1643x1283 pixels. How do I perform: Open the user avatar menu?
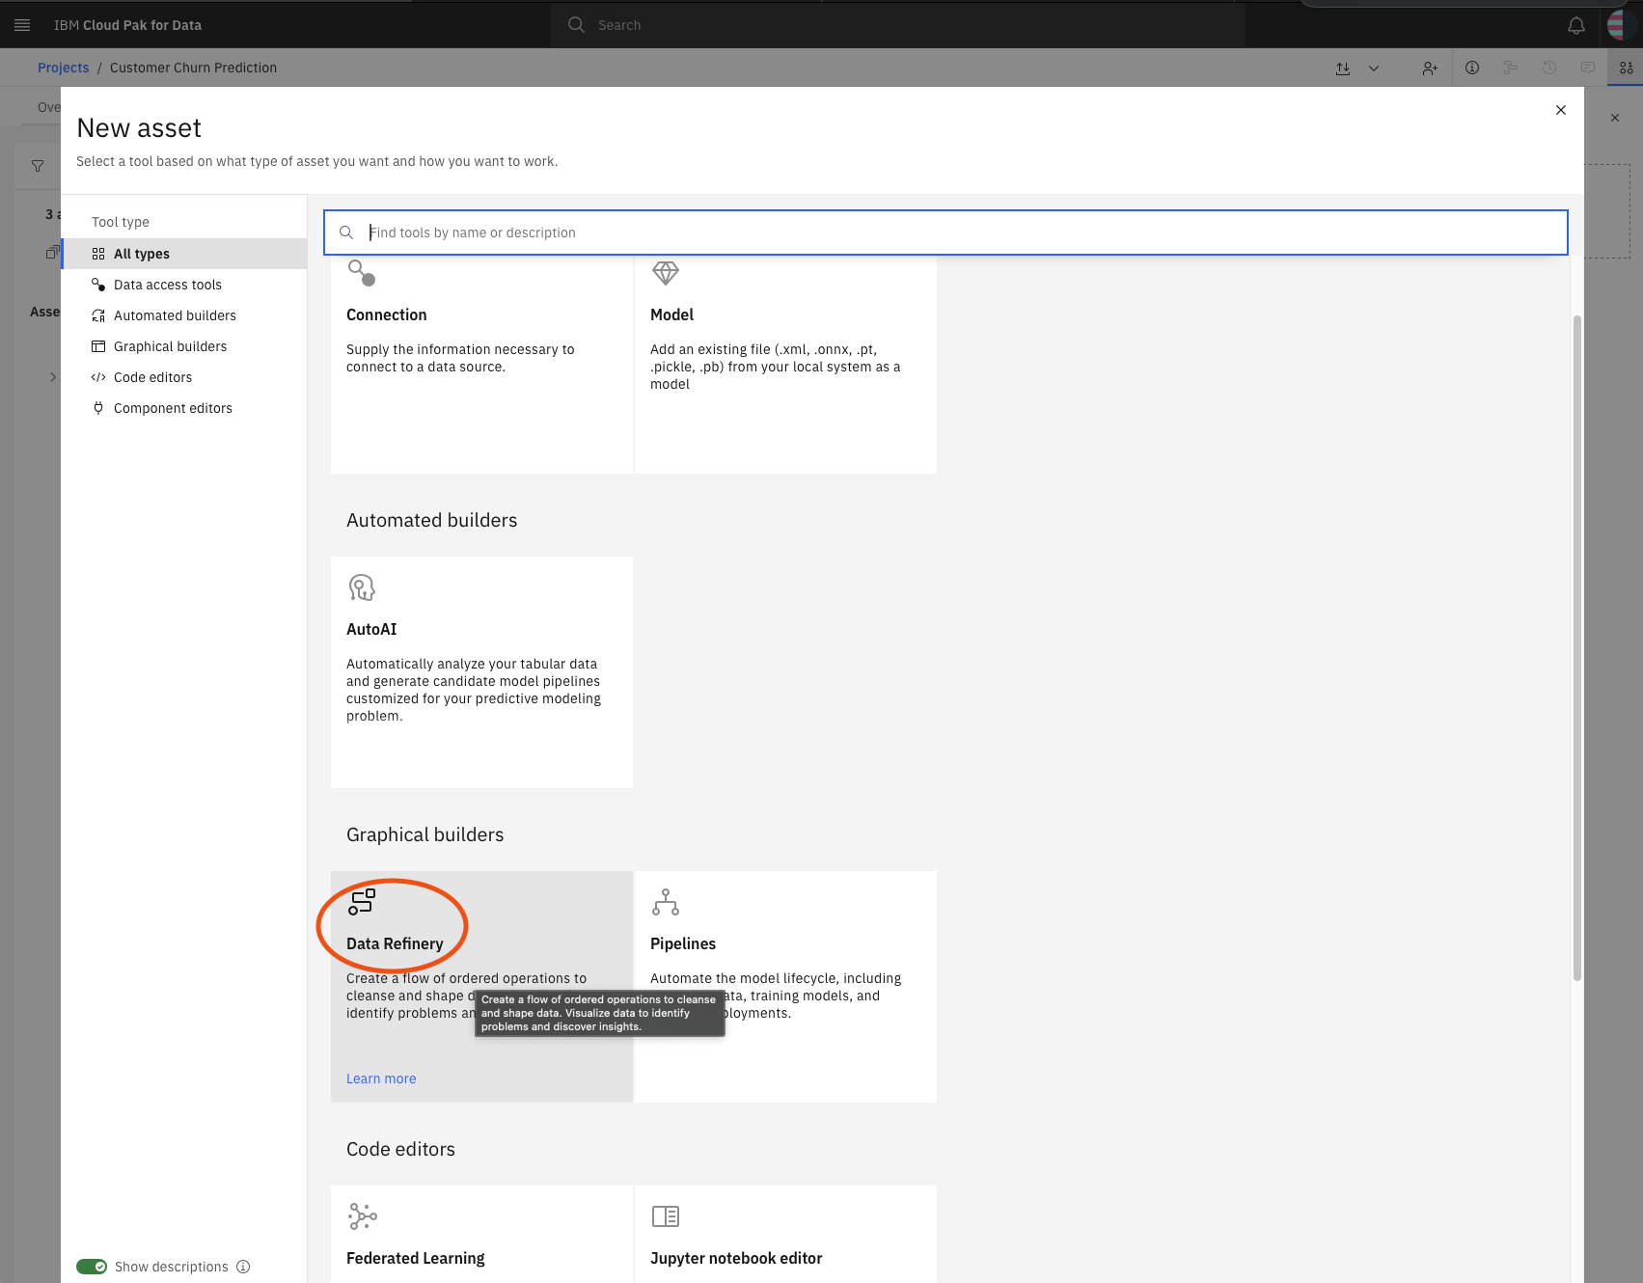point(1622,25)
